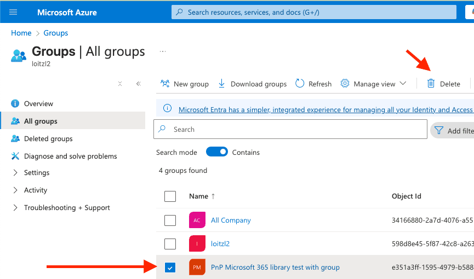Viewport: 474px width, 279px height.
Task: Click the Refresh icon
Action: (300, 84)
